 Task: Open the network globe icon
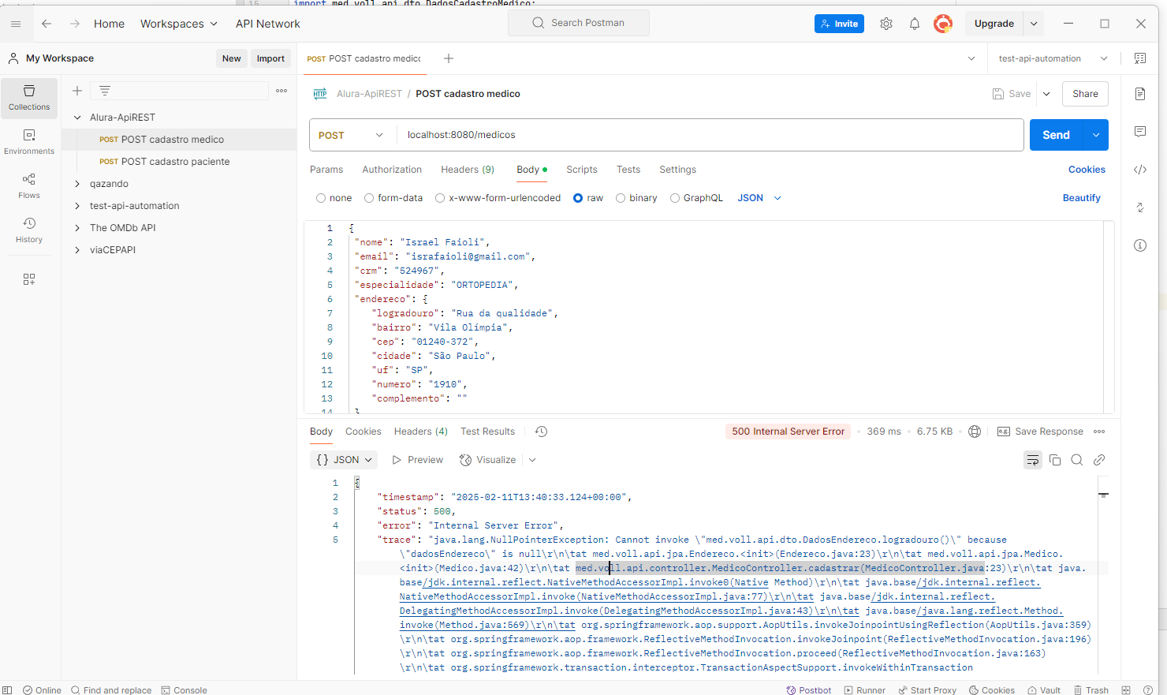pos(975,432)
